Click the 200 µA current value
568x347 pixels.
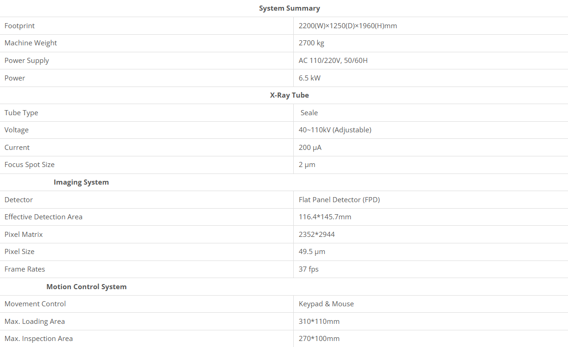tap(310, 148)
